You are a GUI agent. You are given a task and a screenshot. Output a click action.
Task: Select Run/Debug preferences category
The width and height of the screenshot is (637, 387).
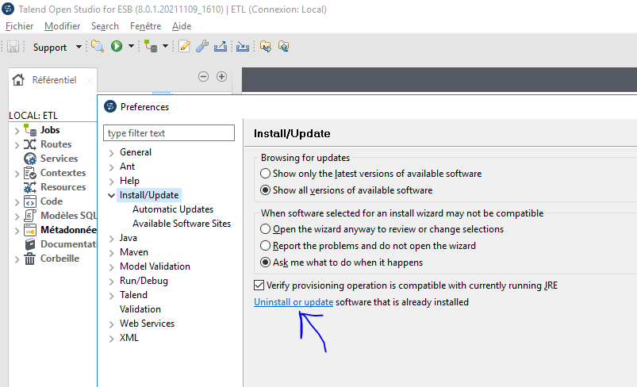tap(144, 281)
